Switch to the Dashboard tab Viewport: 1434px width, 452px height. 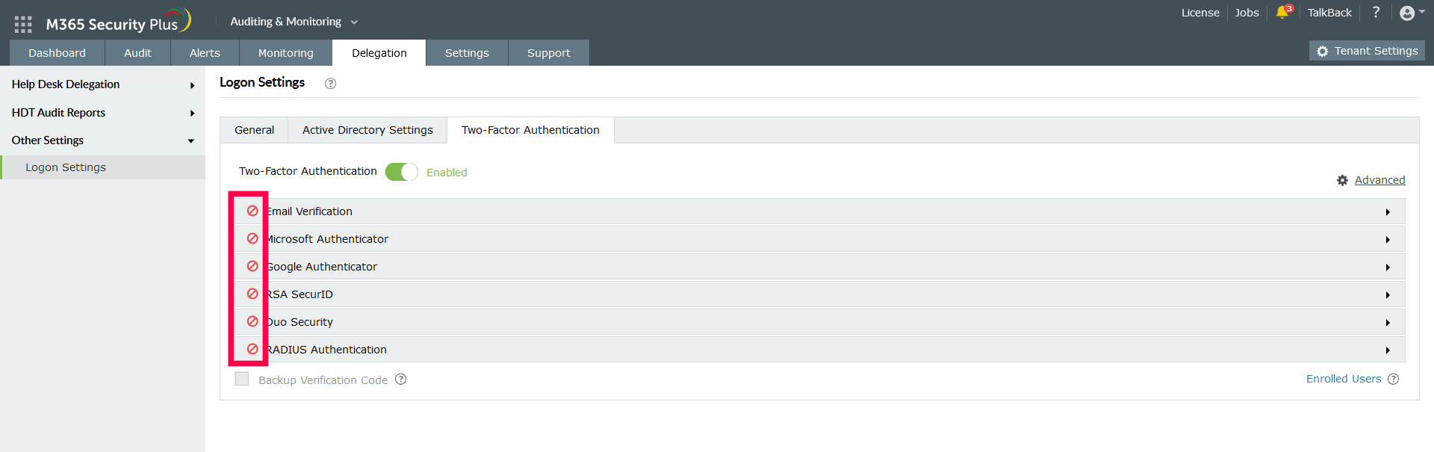(x=57, y=53)
